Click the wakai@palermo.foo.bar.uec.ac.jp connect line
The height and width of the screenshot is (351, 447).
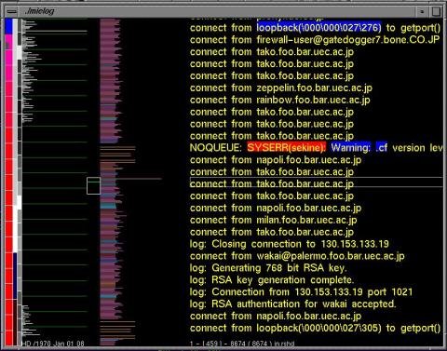tap(297, 256)
